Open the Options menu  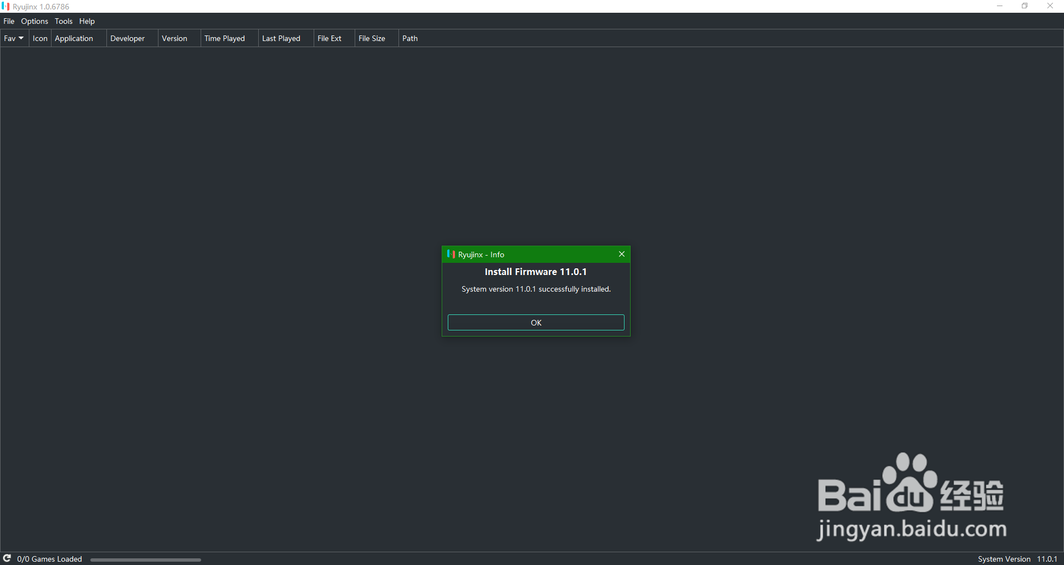[x=34, y=21]
